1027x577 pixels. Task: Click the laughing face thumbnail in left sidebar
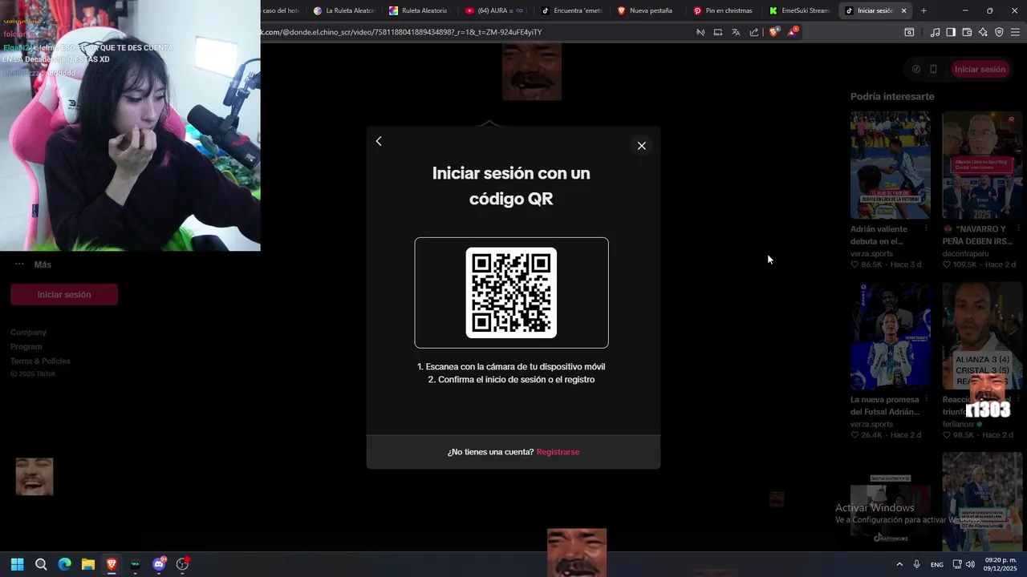35,476
